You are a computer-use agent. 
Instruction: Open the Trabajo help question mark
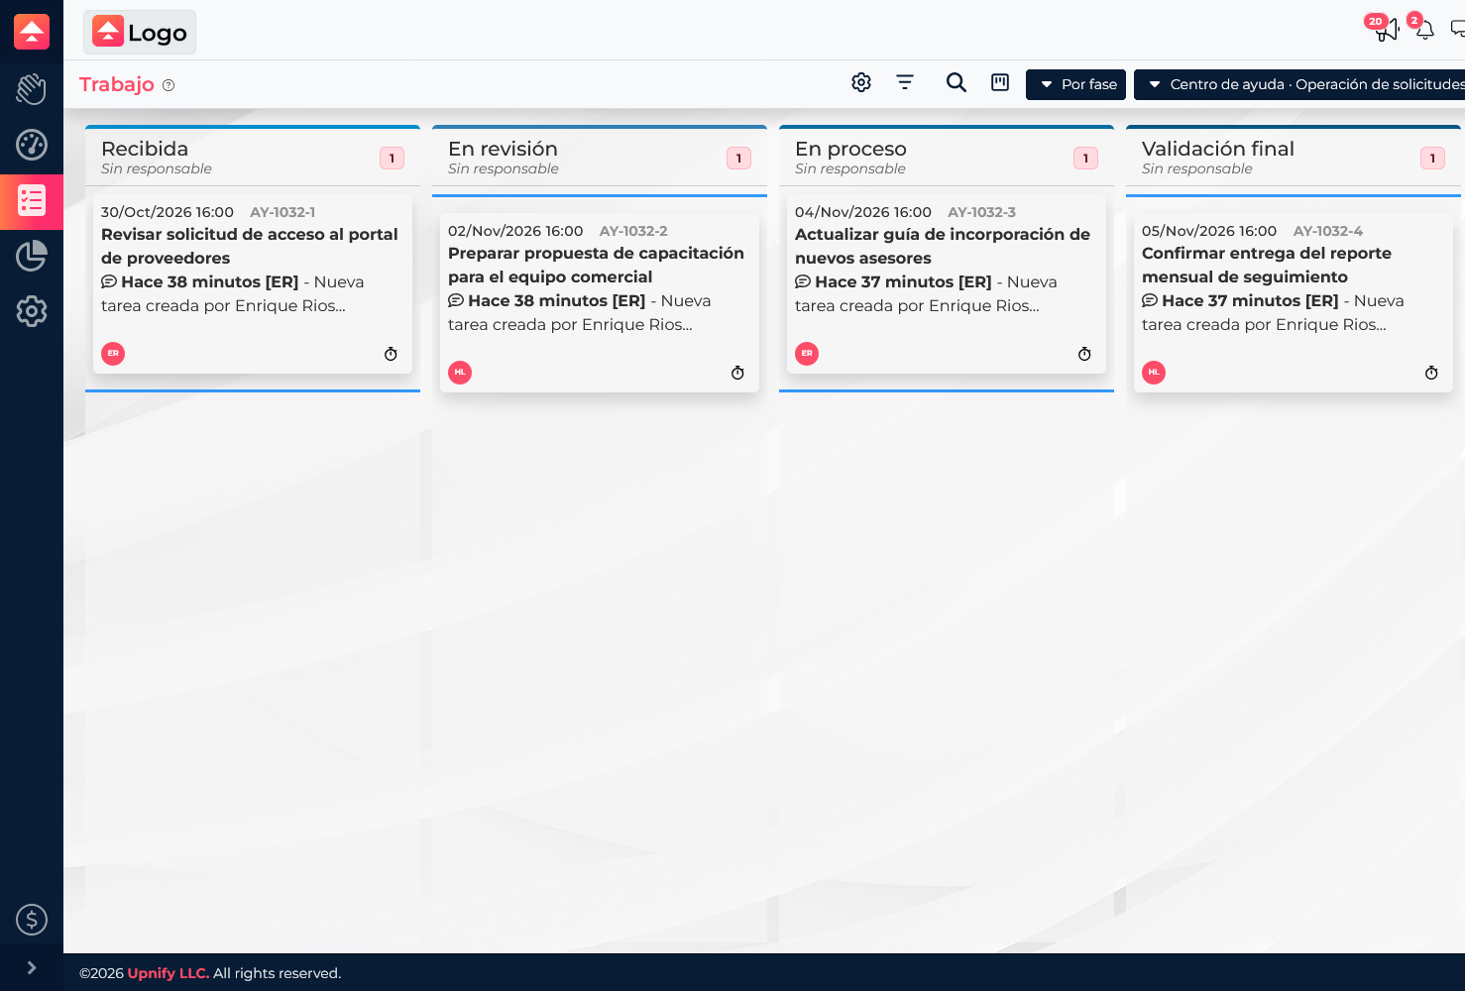pyautogui.click(x=169, y=85)
